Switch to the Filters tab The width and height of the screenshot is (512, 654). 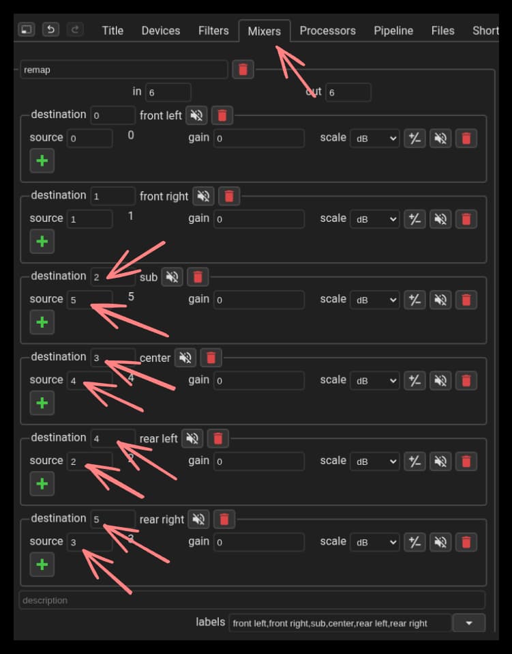213,31
